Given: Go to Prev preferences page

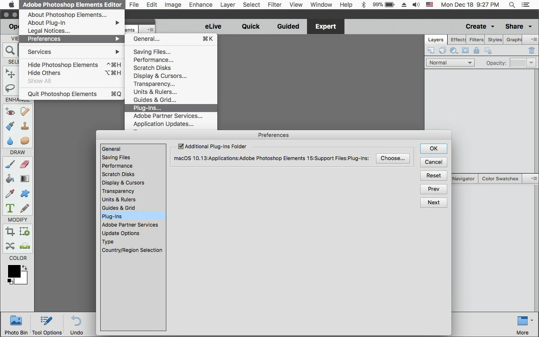Looking at the screenshot, I should [433, 189].
